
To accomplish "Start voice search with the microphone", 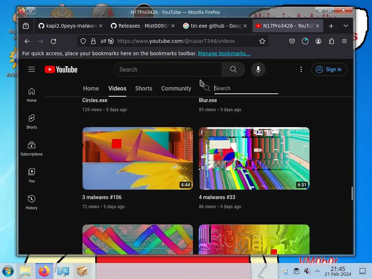I will pyautogui.click(x=258, y=69).
